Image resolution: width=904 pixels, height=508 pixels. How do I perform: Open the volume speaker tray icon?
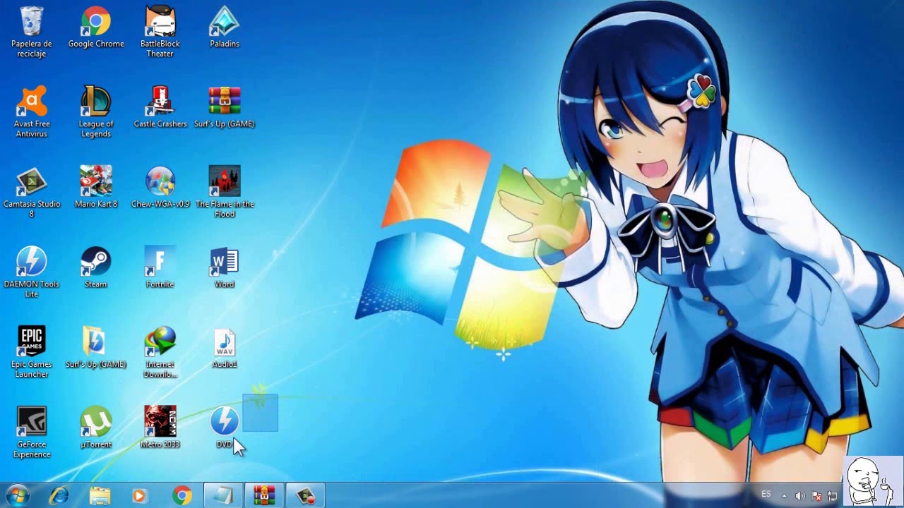pos(800,496)
